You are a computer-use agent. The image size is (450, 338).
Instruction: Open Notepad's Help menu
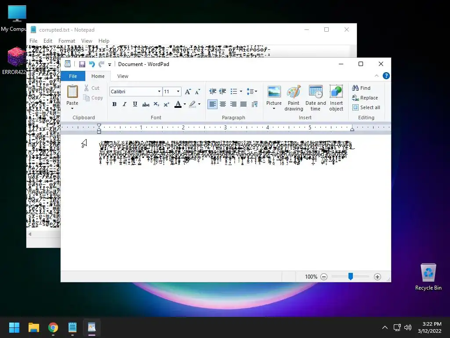pyautogui.click(x=104, y=41)
